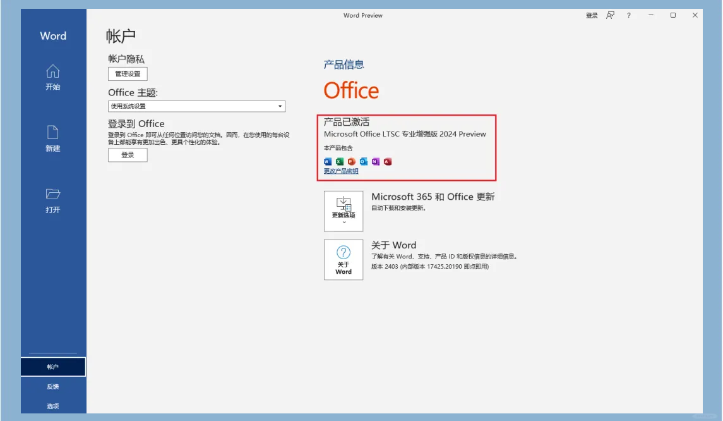Click the Office logo text
The image size is (723, 421).
click(x=351, y=90)
